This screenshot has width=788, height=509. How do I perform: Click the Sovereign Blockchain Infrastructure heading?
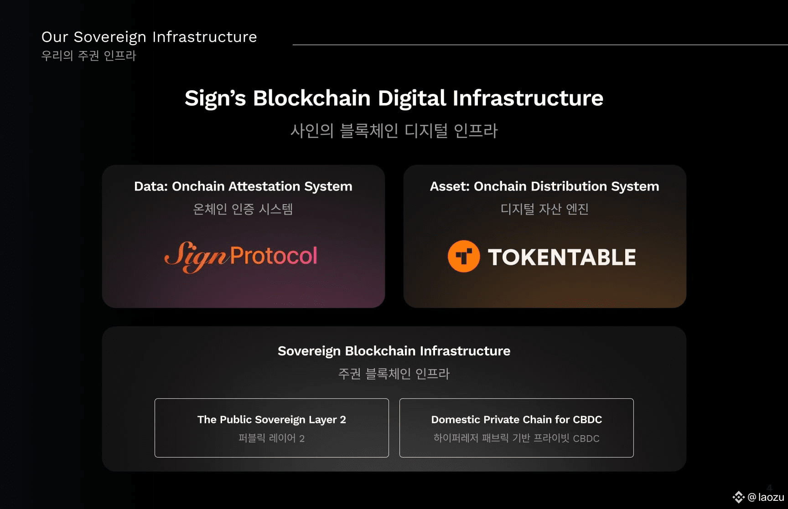point(394,351)
